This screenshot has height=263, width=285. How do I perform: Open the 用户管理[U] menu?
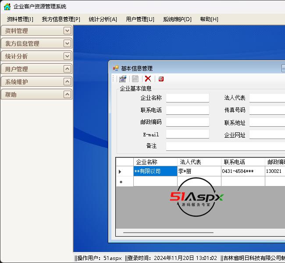[140, 19]
